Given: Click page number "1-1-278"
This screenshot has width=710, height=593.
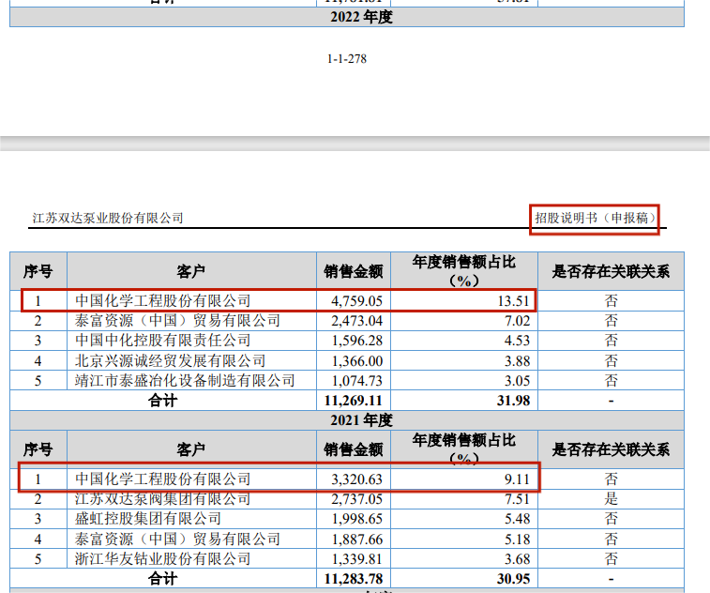Looking at the screenshot, I should pyautogui.click(x=347, y=59).
